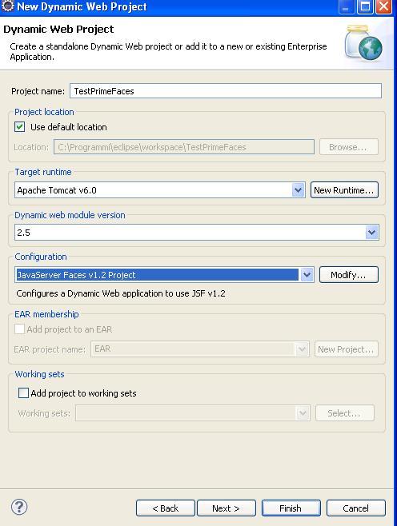This screenshot has width=397, height=526.
Task: Select JavaServer Faces v1.2 Project configuration text
Action: coord(76,275)
